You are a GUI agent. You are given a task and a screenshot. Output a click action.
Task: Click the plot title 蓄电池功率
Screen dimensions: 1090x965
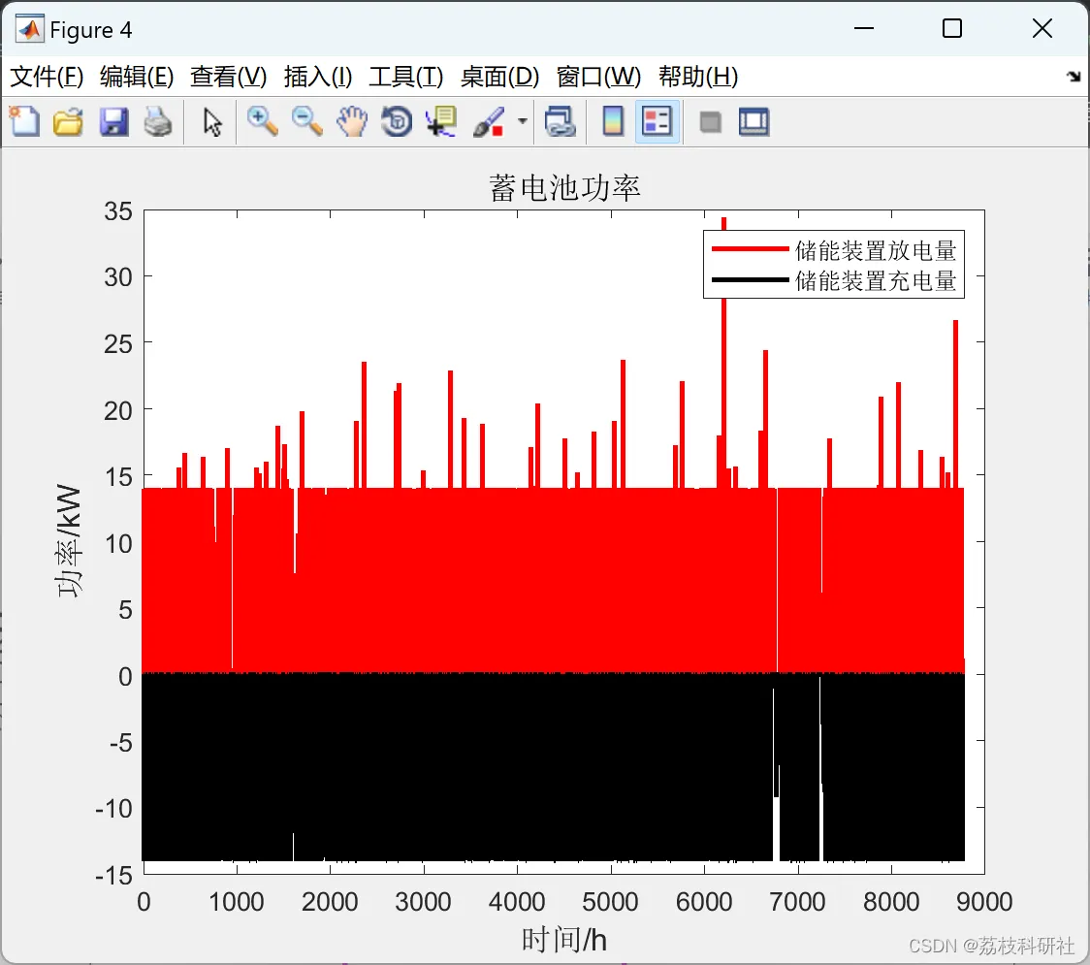click(x=564, y=188)
